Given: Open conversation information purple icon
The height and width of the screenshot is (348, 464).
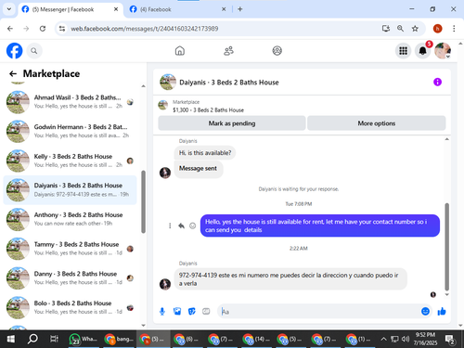Looking at the screenshot, I should point(437,82).
